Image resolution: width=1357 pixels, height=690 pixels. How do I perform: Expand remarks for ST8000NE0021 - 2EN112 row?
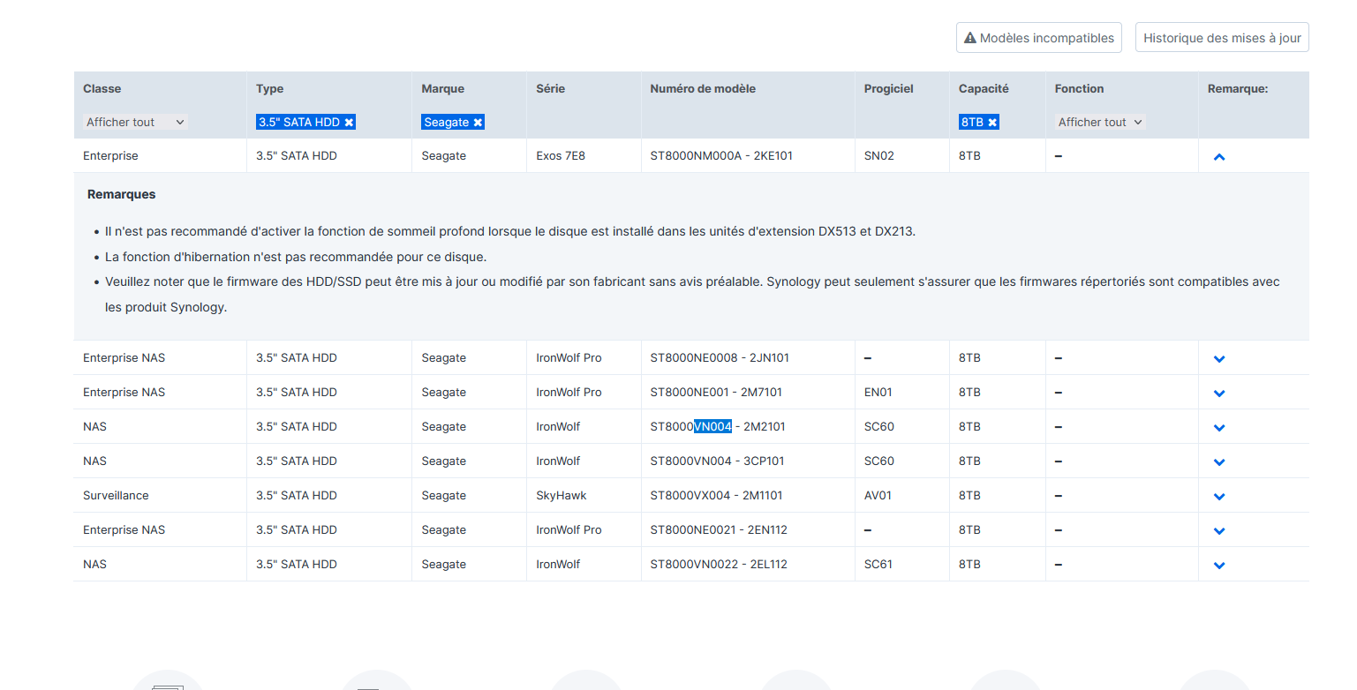tap(1219, 531)
